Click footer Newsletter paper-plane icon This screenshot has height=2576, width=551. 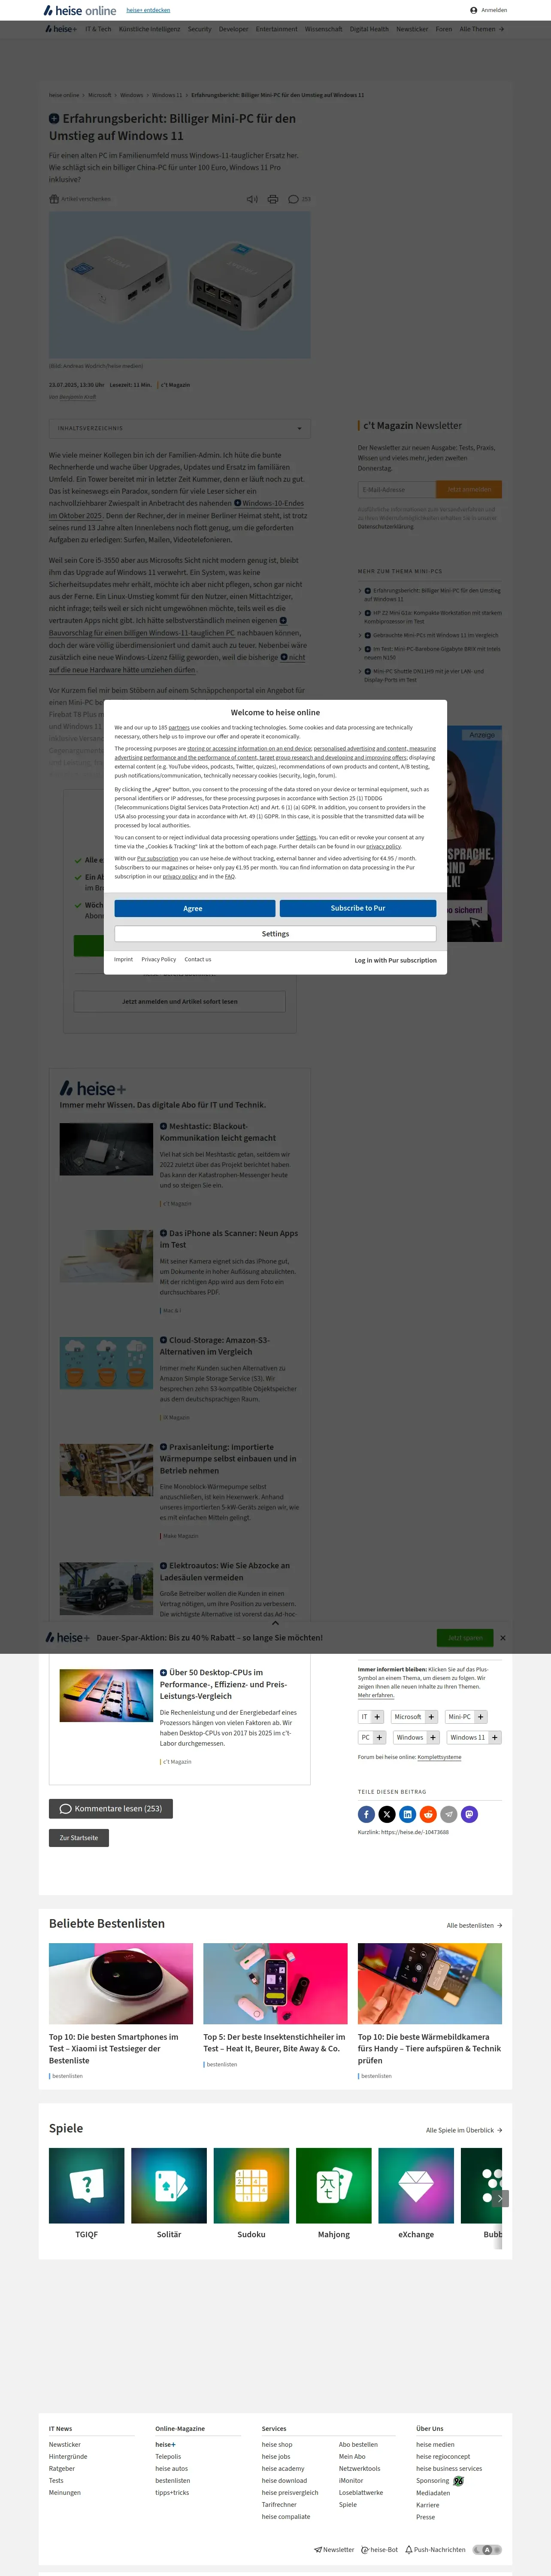coord(318,2550)
